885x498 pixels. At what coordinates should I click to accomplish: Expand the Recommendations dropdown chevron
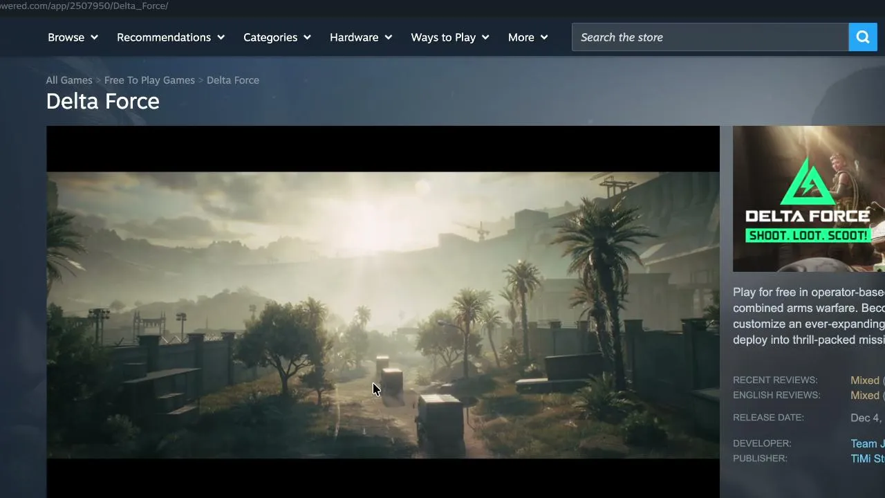tap(221, 37)
